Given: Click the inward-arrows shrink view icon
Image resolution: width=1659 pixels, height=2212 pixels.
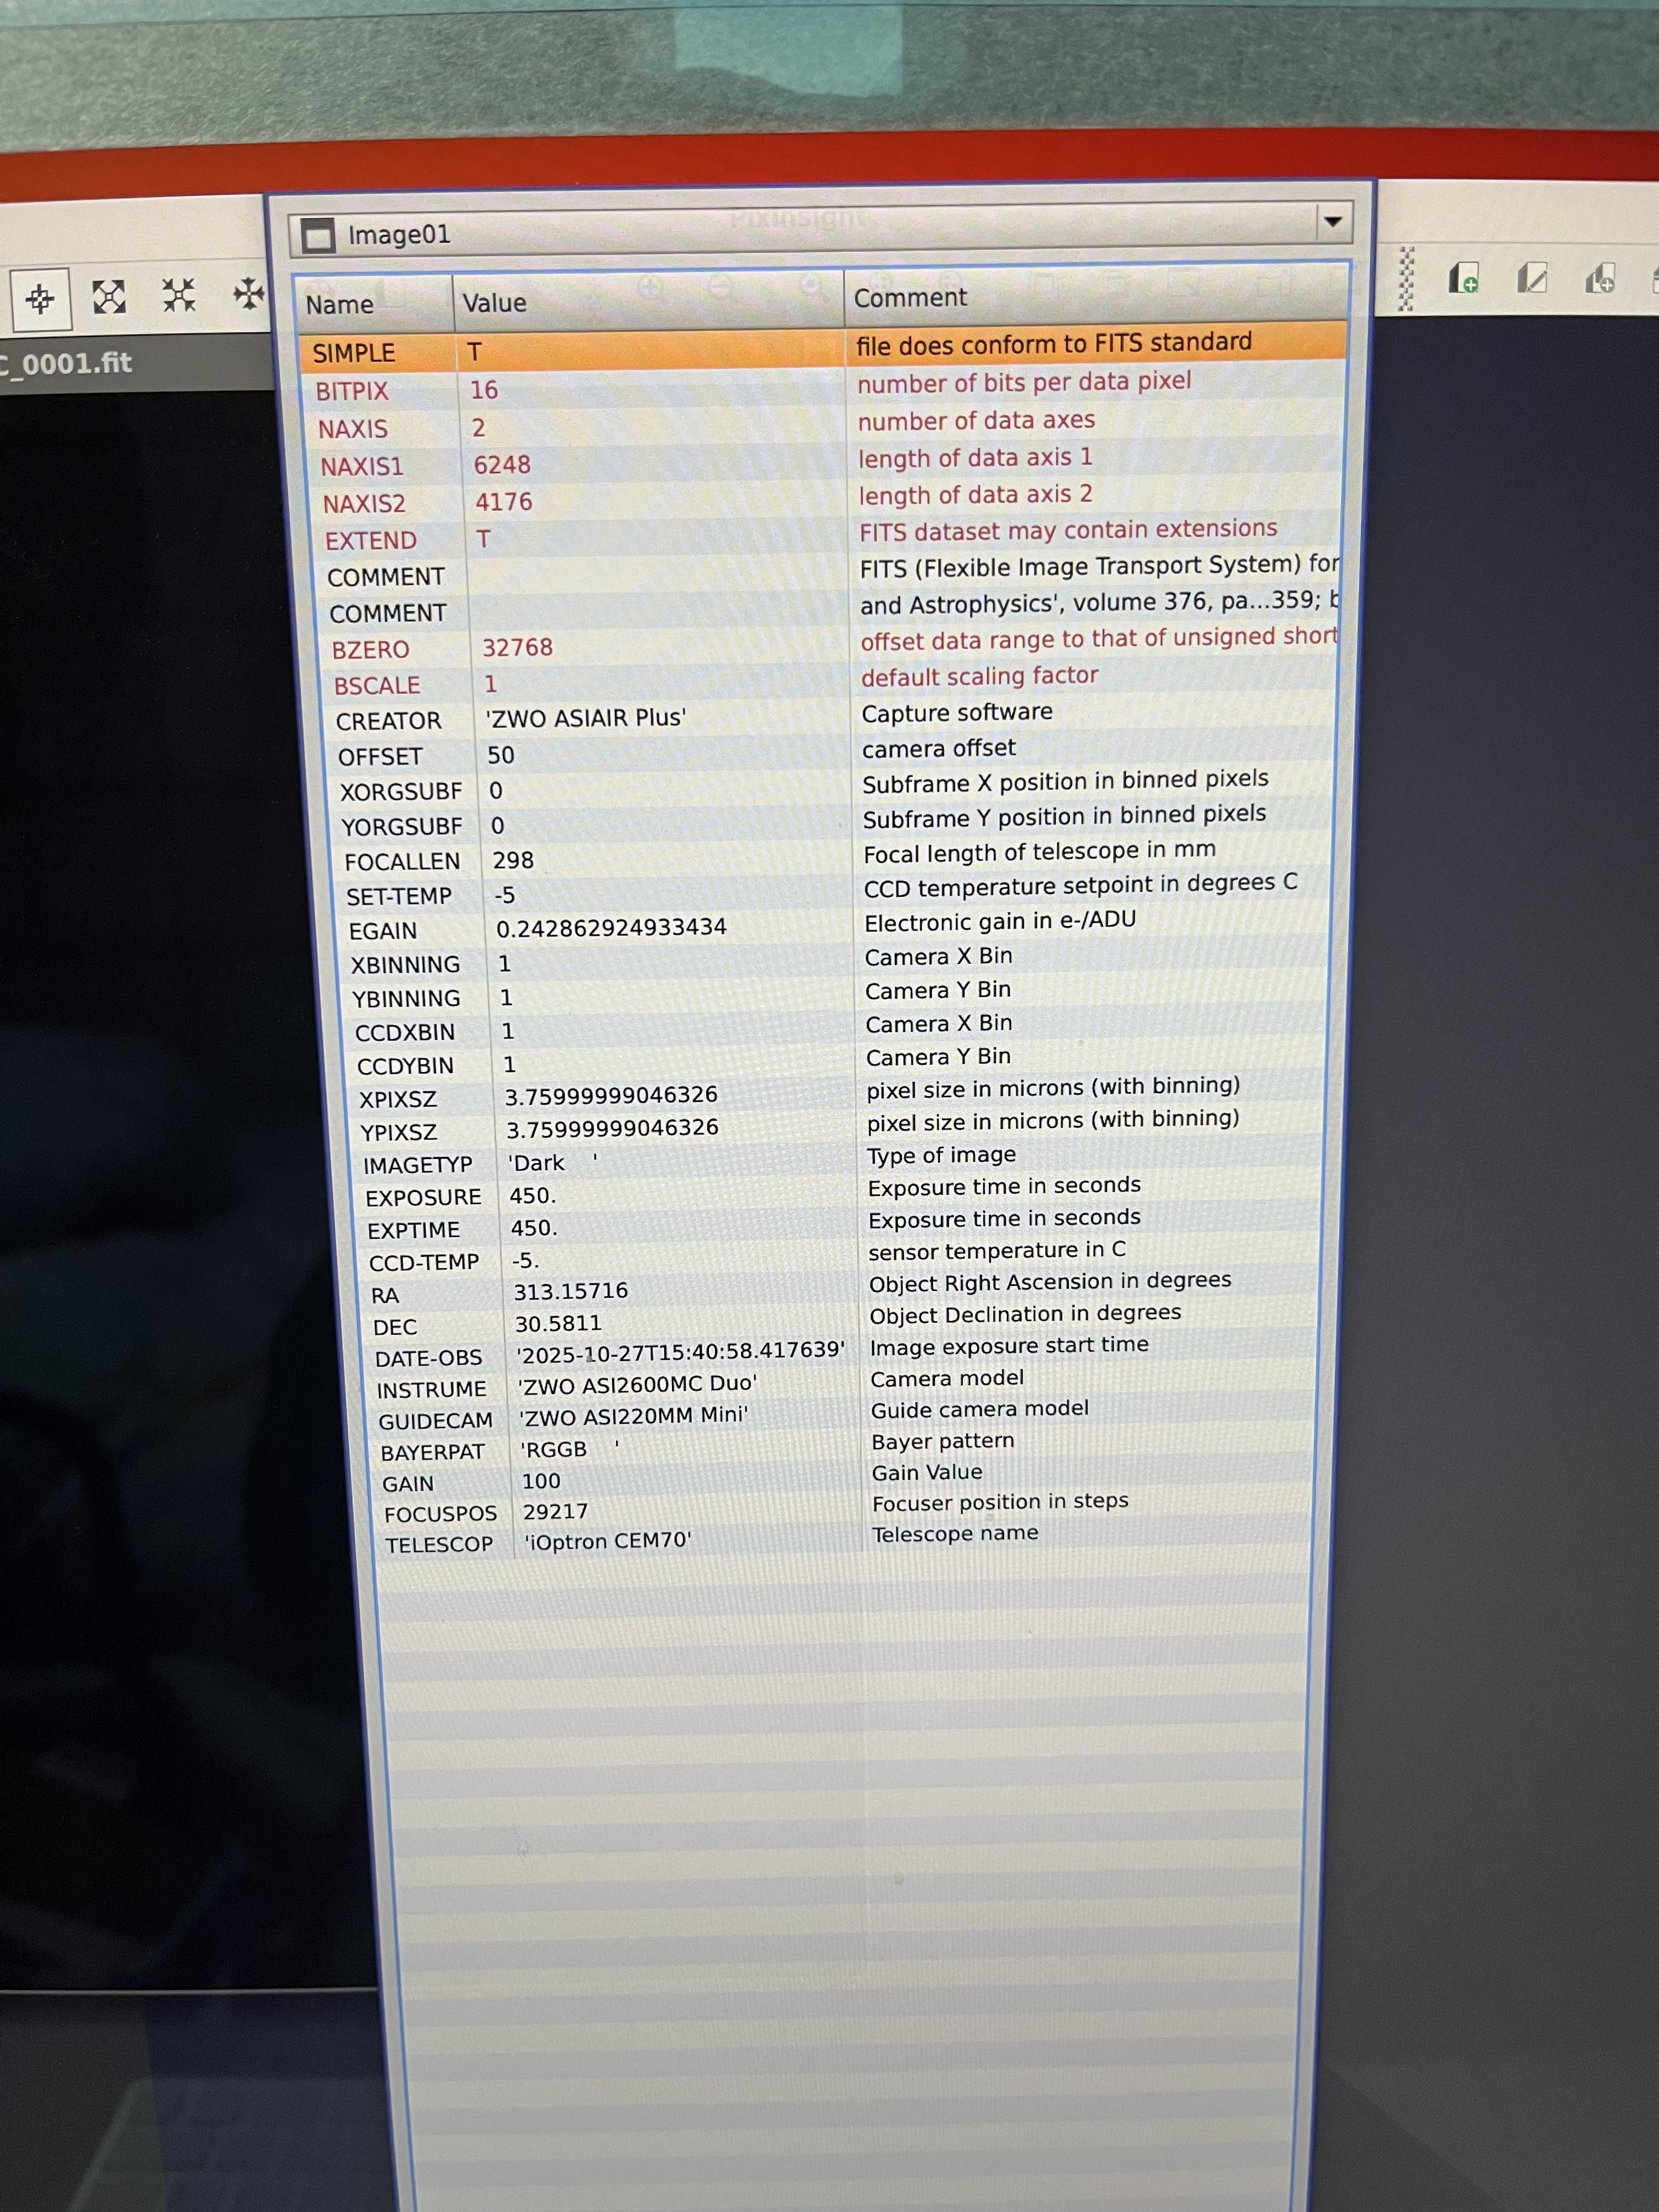Looking at the screenshot, I should (179, 294).
